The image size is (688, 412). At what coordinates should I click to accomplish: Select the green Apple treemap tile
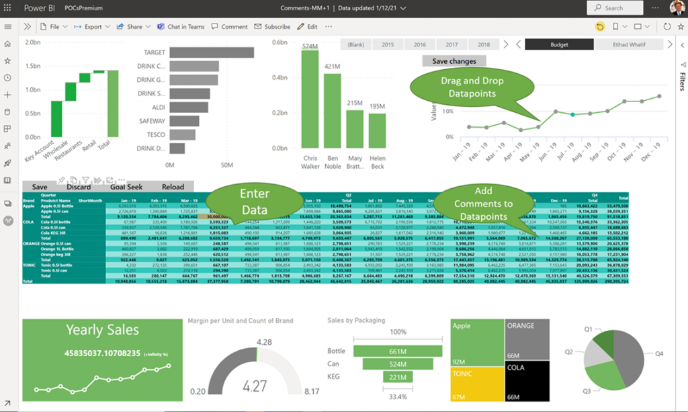tap(478, 343)
